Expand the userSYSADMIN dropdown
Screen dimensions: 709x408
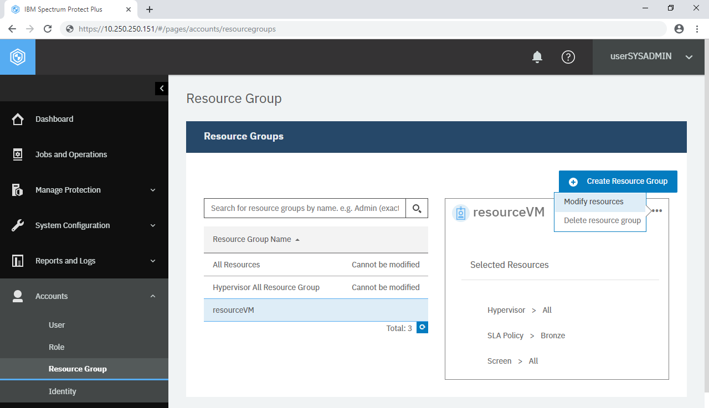[689, 57]
